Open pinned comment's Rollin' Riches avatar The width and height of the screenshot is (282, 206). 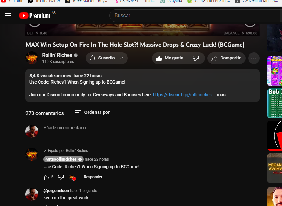[x=32, y=154]
